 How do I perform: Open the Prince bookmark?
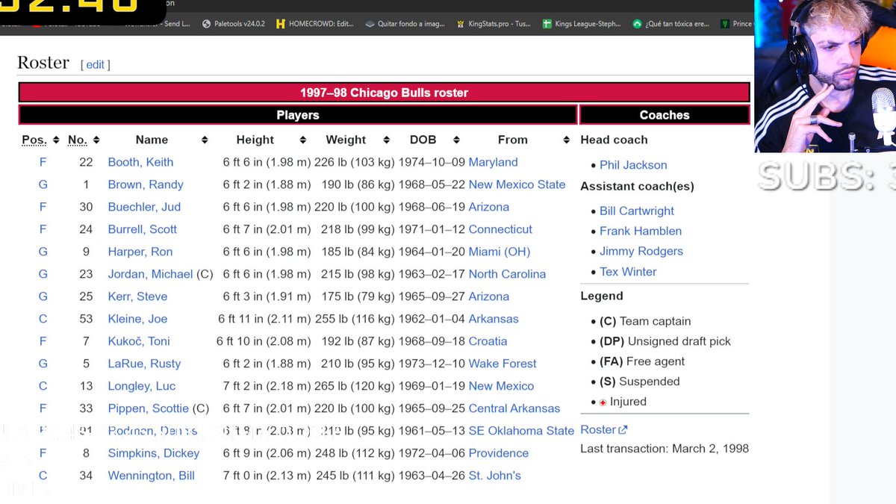point(735,24)
